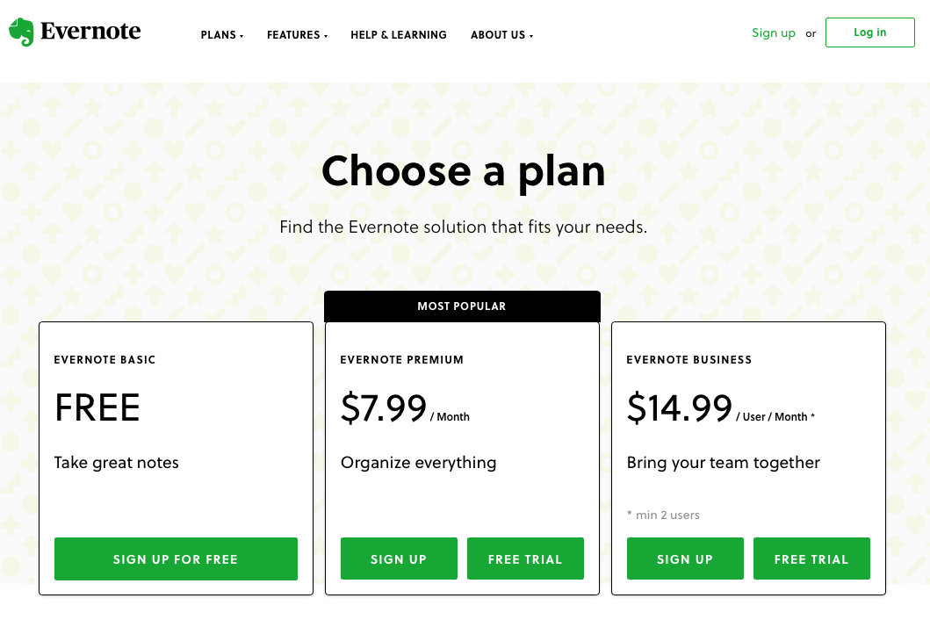
Task: Sign up for Evernote Premium plan
Action: pyautogui.click(x=399, y=559)
